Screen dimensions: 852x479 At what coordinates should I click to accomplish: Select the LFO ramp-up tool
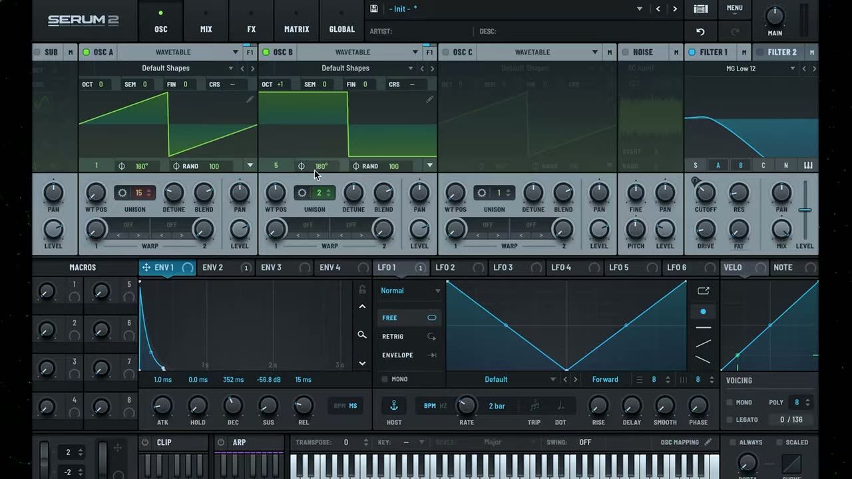click(x=703, y=343)
